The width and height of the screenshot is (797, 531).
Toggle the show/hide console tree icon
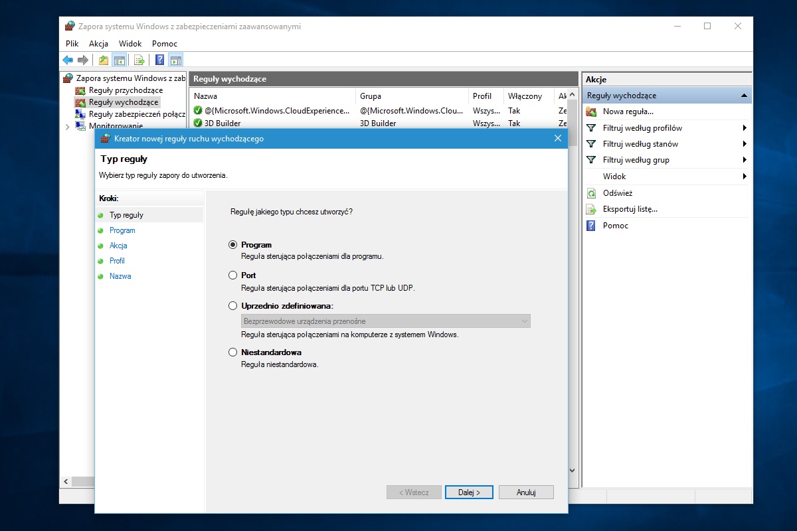(120, 60)
